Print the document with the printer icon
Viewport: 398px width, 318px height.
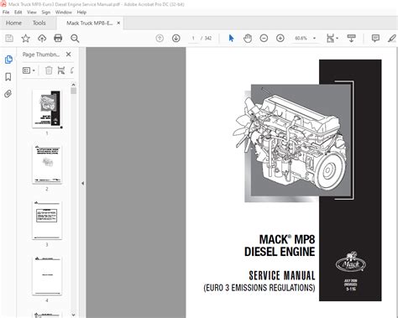(58, 38)
